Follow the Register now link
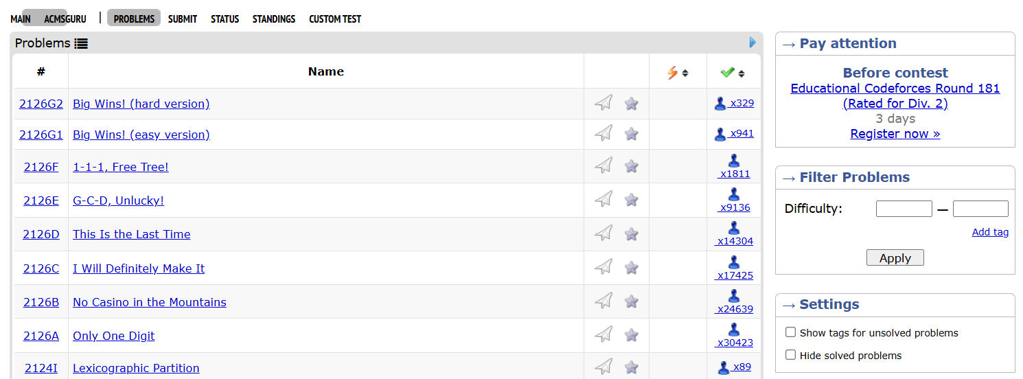This screenshot has width=1023, height=379. pos(895,134)
